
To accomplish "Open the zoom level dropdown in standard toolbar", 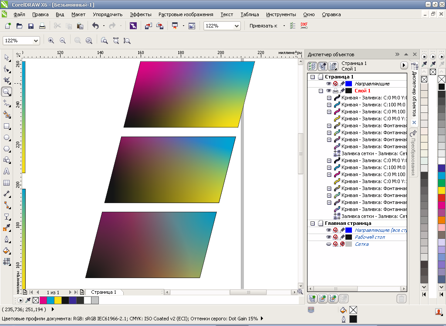I will tap(237, 26).
